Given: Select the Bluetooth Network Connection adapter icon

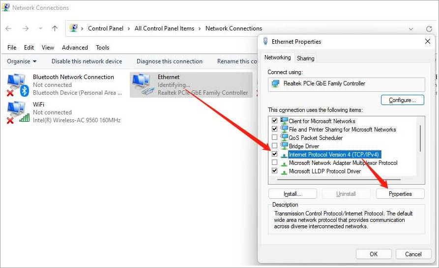Looking at the screenshot, I should coord(17,85).
